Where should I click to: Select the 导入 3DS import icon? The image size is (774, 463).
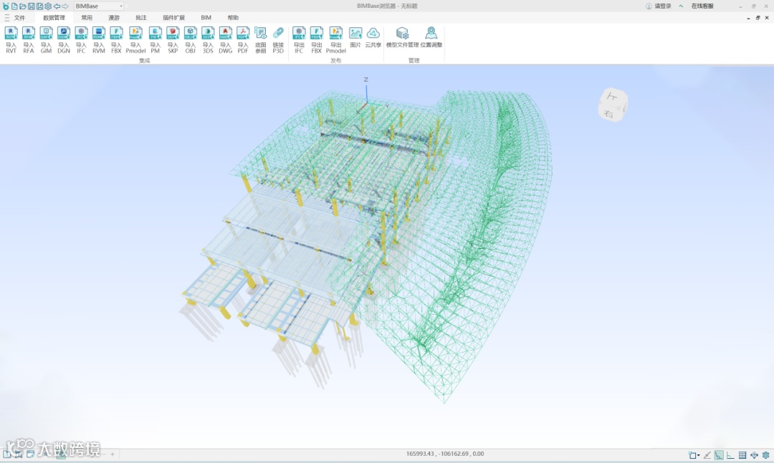pos(208,40)
